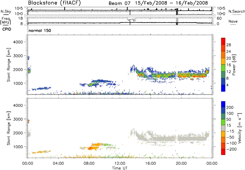Click the "Nave" legend label
This screenshot has width=245, height=170.
233,21
